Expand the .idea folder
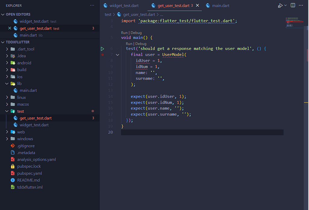This screenshot has width=309, height=210. point(7,56)
